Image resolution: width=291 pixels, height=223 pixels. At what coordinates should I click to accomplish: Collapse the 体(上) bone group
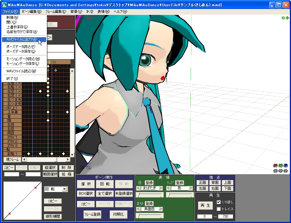pos(5,108)
